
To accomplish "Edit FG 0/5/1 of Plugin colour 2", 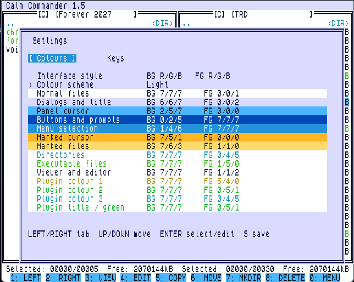I will [x=222, y=190].
